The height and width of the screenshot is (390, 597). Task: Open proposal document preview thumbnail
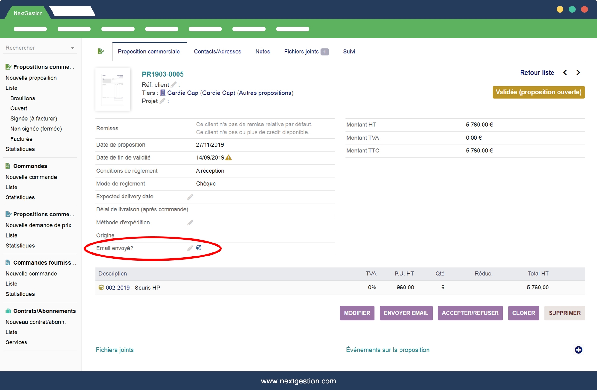113,89
